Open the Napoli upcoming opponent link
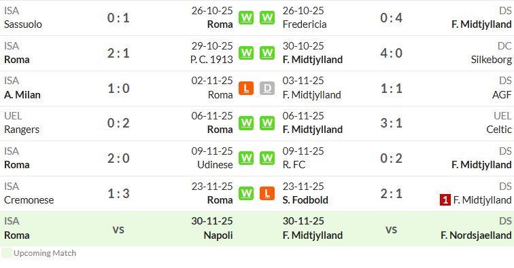Screen dimensions: 514x268 pyautogui.click(x=218, y=235)
